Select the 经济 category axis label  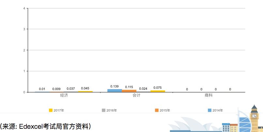point(64,96)
